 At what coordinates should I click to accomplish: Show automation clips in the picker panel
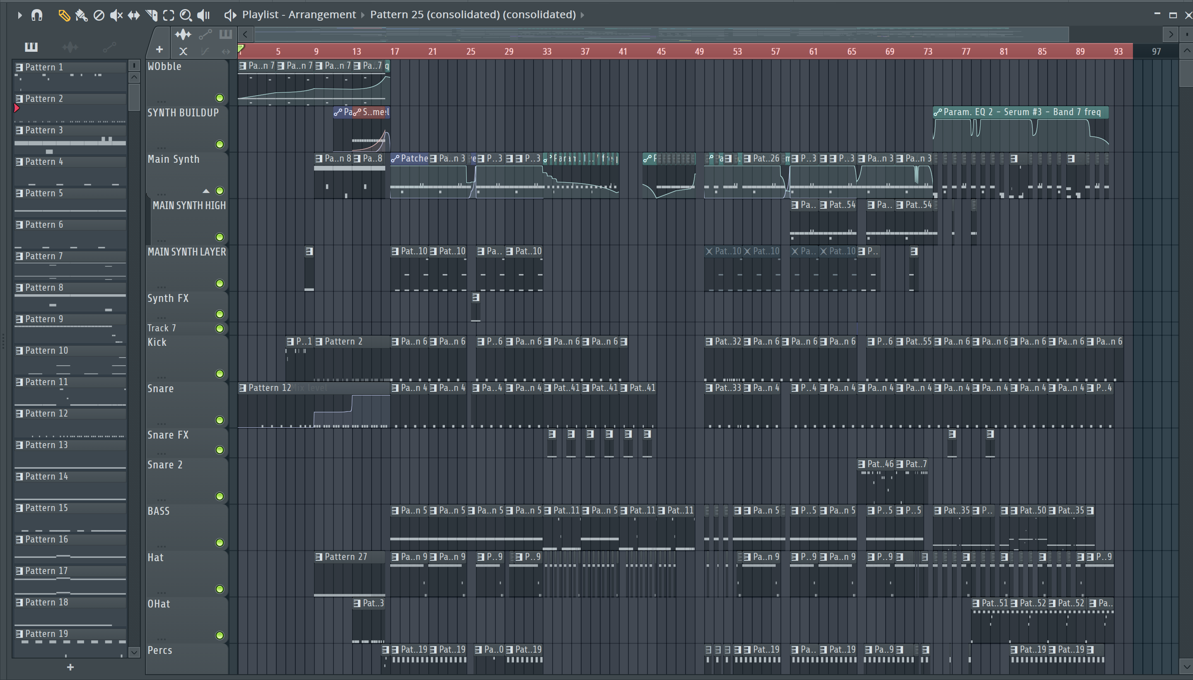pyautogui.click(x=109, y=47)
